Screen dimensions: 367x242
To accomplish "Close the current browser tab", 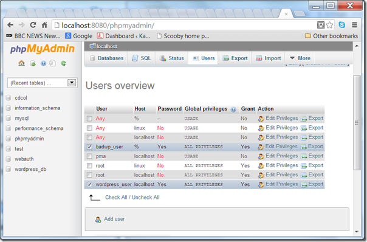I will [286, 14].
